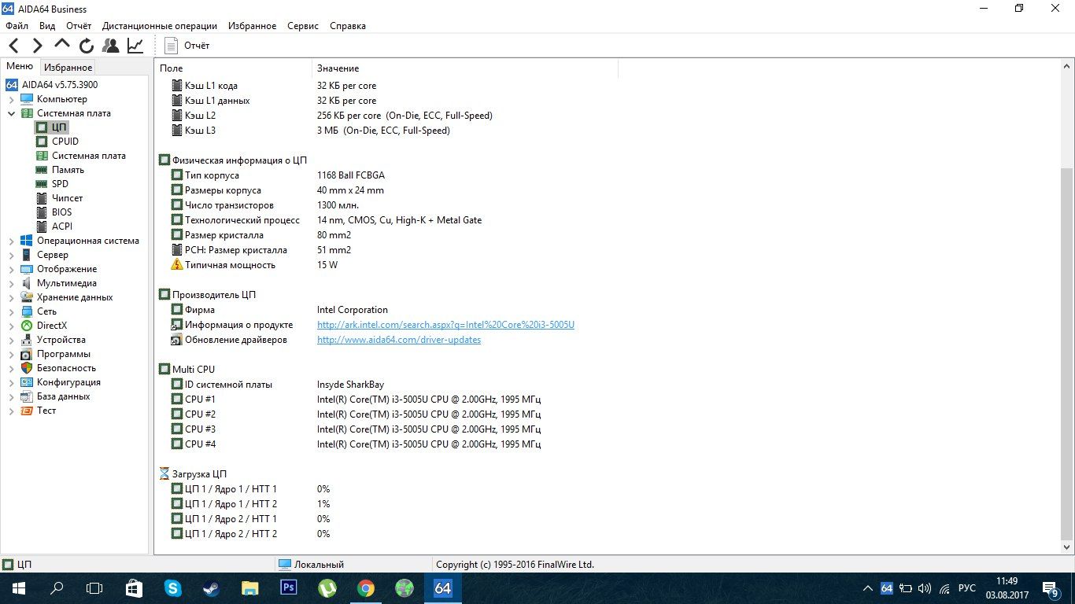Open the aida64.com driver-updates link
This screenshot has height=604, width=1075.
pyautogui.click(x=399, y=340)
